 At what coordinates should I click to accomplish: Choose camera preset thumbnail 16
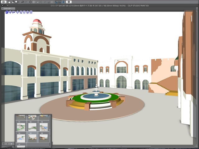coord(44,137)
